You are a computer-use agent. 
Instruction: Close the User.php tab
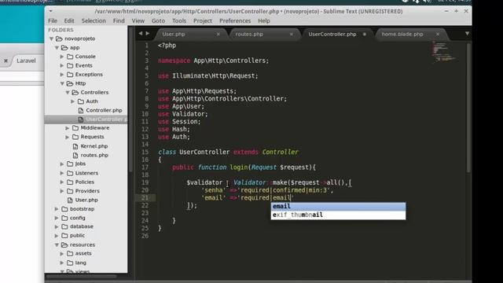pyautogui.click(x=218, y=34)
